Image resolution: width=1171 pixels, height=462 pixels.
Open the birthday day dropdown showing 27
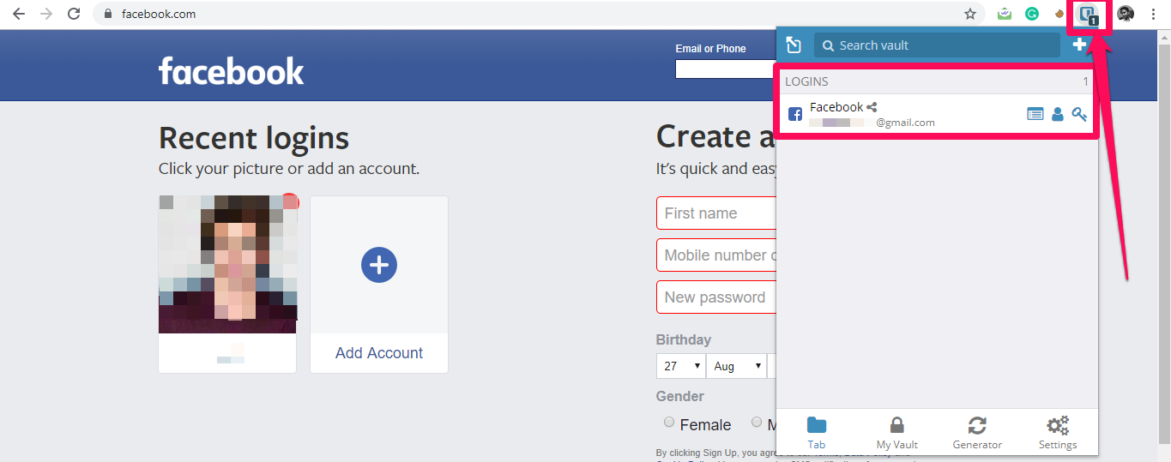click(x=680, y=366)
